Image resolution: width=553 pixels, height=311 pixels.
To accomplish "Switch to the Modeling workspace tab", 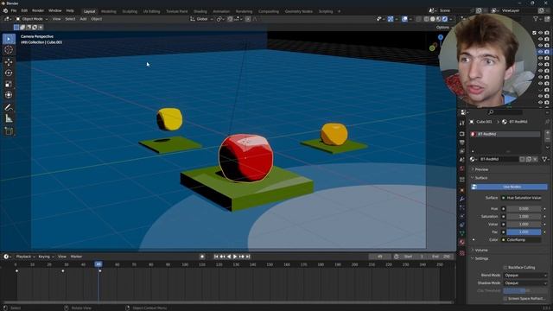I will point(108,11).
